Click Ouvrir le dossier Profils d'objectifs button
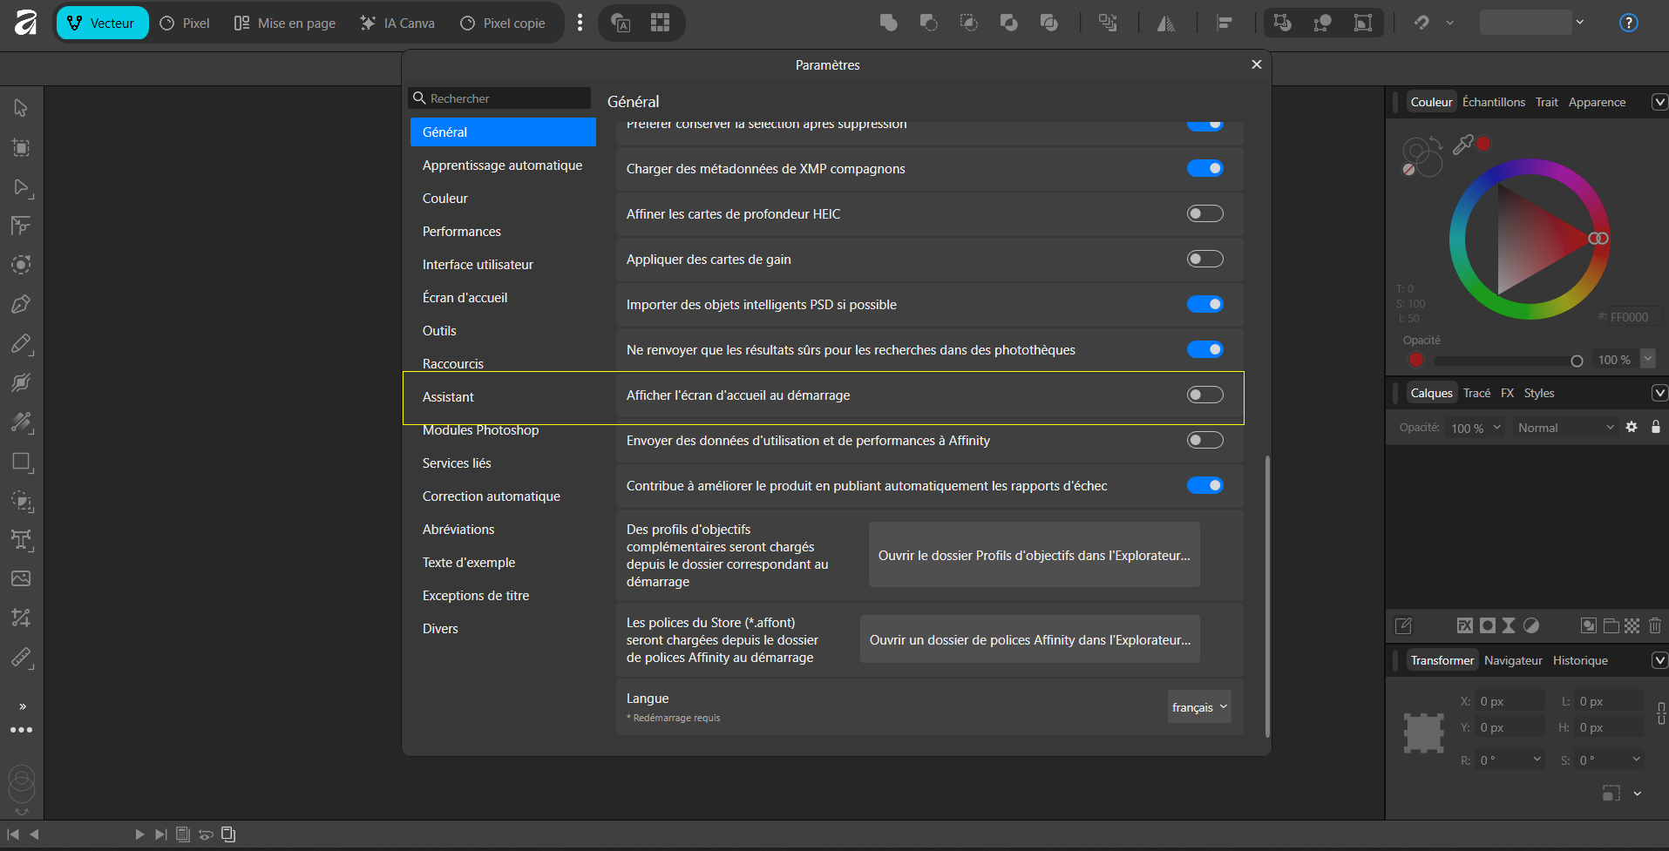 (x=1034, y=555)
